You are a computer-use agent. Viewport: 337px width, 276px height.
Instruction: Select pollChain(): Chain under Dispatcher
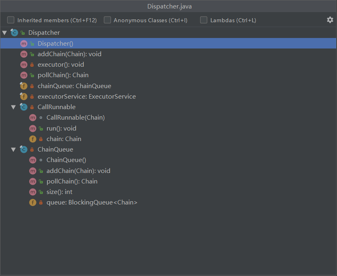tap(63, 75)
